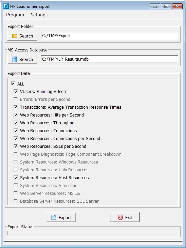Toggle System Resources: Unix Resources checkbox
The width and height of the screenshot is (186, 248).
click(16, 170)
